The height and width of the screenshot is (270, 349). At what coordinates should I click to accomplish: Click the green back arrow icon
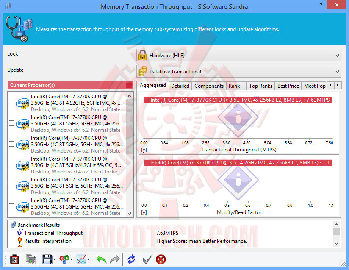coord(102,259)
